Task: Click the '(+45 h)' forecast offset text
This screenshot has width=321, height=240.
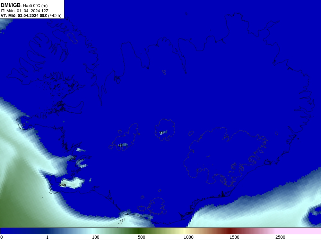Action: [55, 16]
